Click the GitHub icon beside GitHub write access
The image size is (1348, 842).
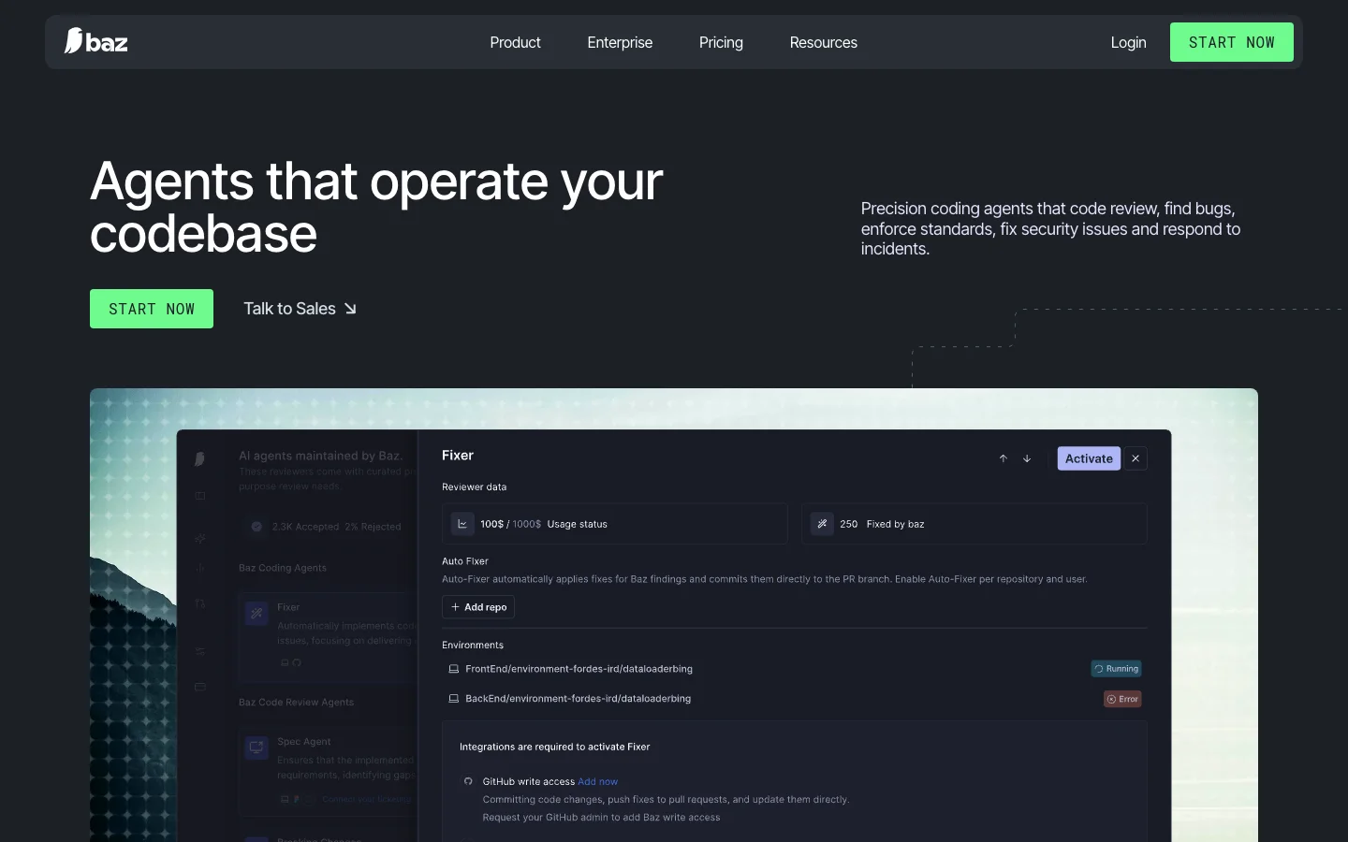(x=468, y=781)
